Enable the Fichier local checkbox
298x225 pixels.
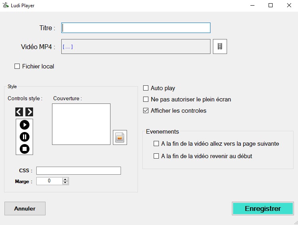click(x=17, y=66)
